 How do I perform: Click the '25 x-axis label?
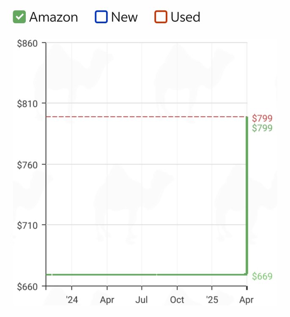pyautogui.click(x=212, y=300)
